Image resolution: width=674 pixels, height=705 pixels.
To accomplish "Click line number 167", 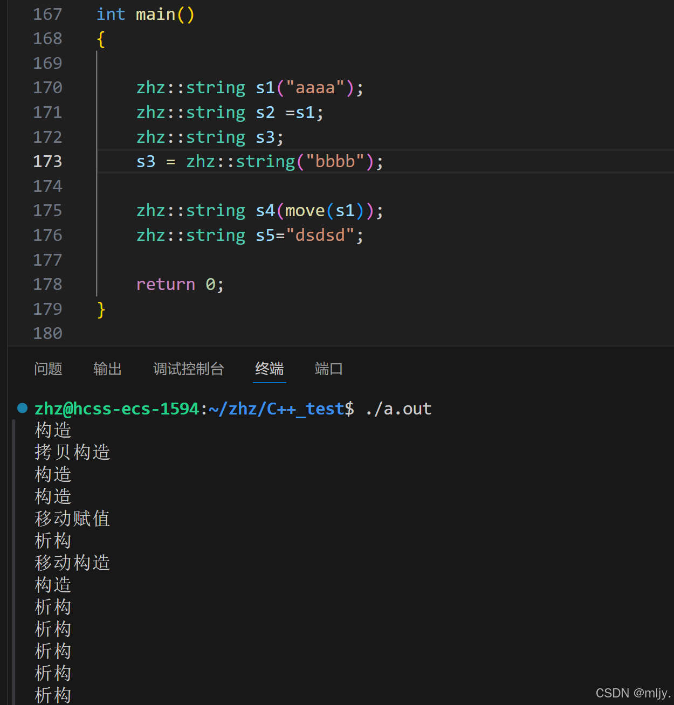I will 47,14.
